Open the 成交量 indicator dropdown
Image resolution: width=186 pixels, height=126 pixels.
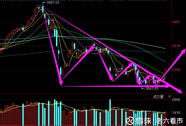click(x=159, y=97)
